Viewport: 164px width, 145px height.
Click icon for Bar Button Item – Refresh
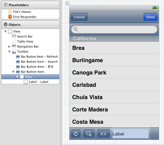click(18, 57)
